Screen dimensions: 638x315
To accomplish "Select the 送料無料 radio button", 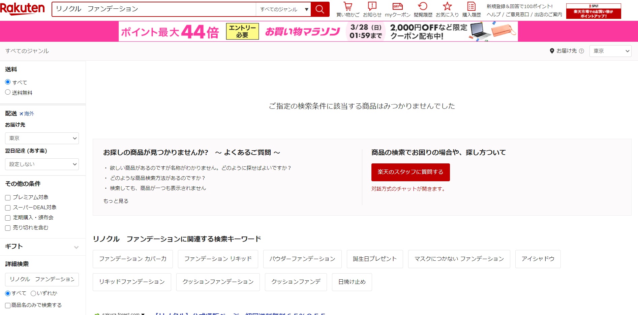I will [8, 92].
